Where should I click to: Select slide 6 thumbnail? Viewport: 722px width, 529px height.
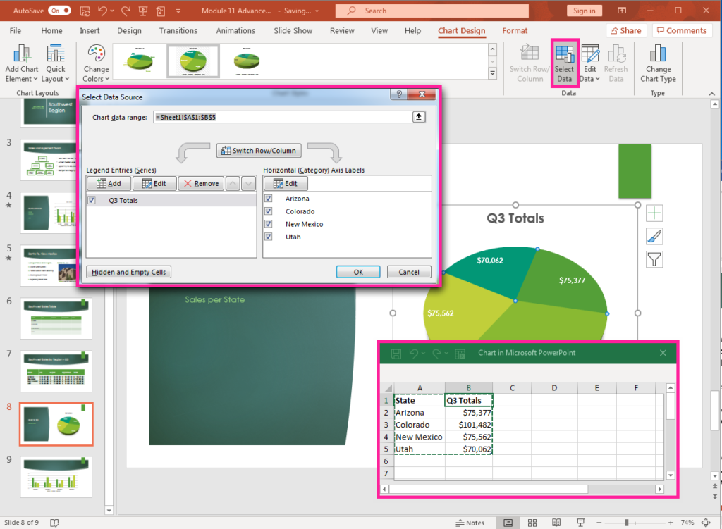[56, 318]
